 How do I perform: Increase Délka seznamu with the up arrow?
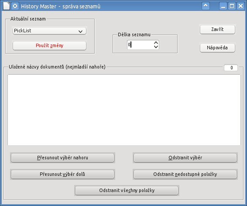coord(156,43)
